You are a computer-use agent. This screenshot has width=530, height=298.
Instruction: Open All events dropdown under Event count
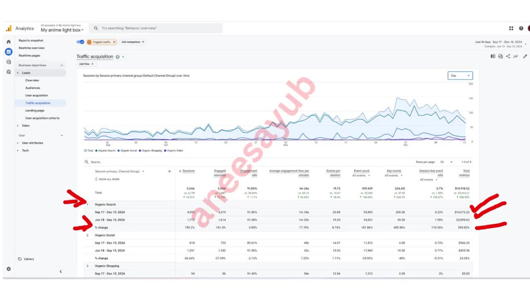pyautogui.click(x=361, y=176)
